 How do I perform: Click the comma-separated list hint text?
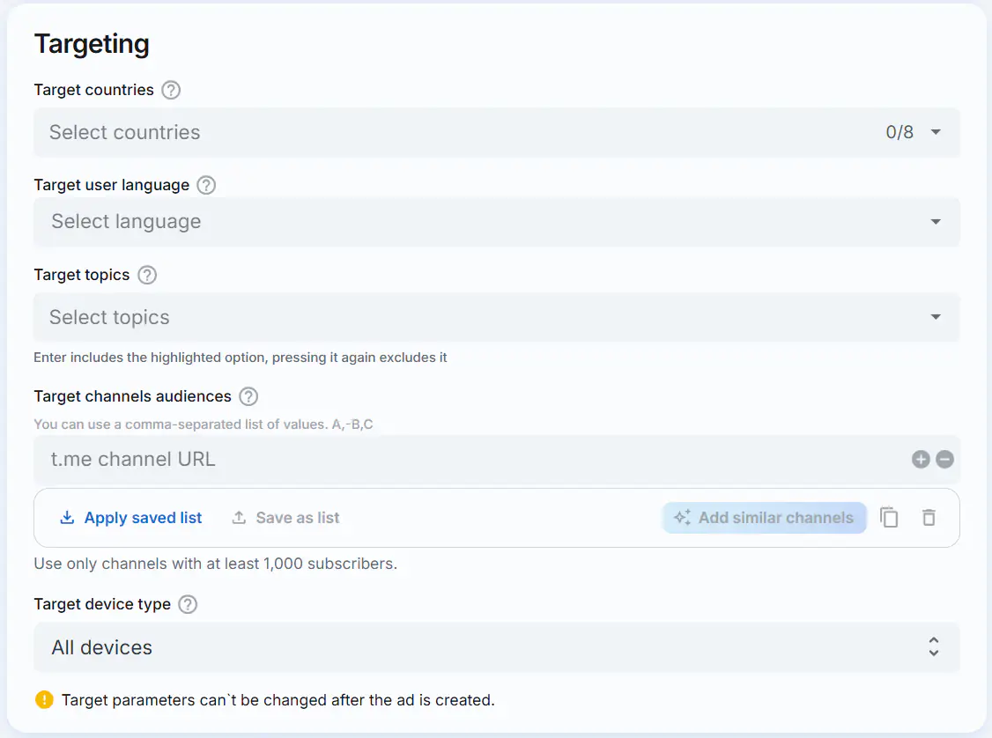(x=204, y=424)
